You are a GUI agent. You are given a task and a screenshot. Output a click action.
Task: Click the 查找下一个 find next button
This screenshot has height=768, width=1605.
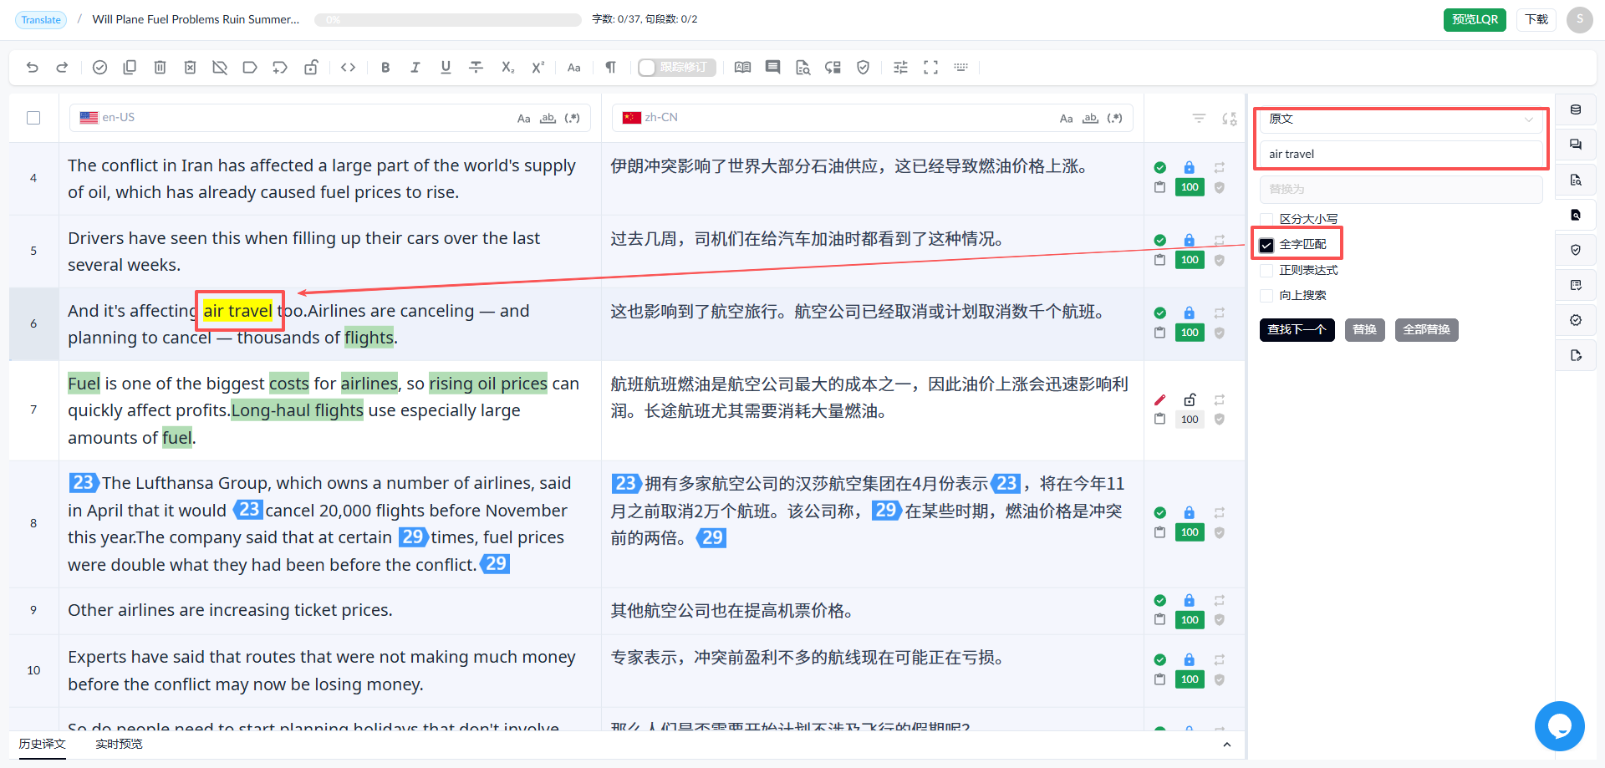click(x=1297, y=330)
